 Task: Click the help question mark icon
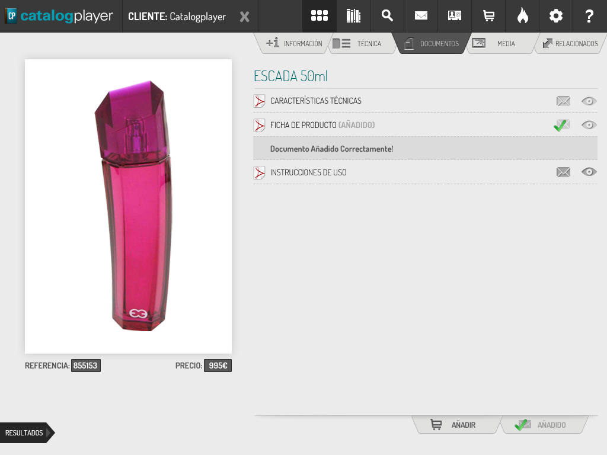coord(589,16)
